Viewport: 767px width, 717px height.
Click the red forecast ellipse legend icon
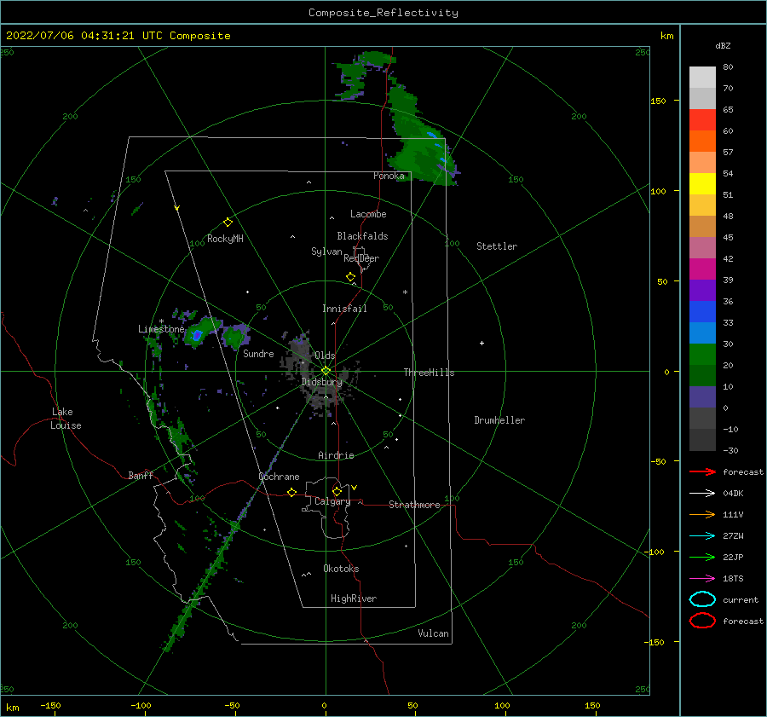[x=702, y=621]
